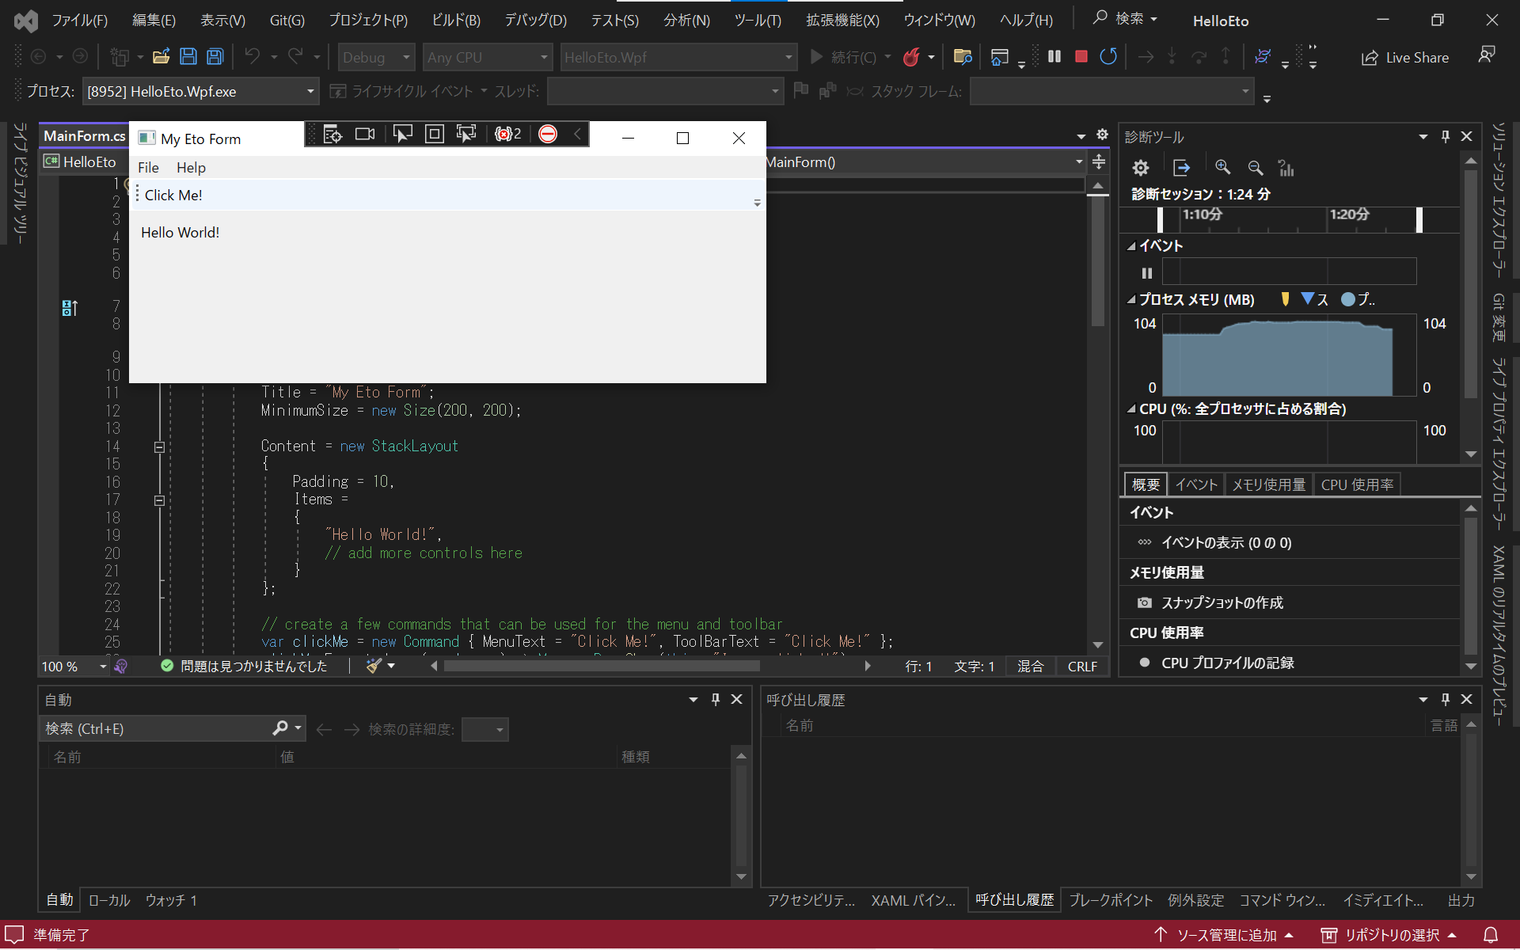Screen dimensions: 1520x950
Task: Zoom out on the diagnostic timeline
Action: pos(1256,168)
